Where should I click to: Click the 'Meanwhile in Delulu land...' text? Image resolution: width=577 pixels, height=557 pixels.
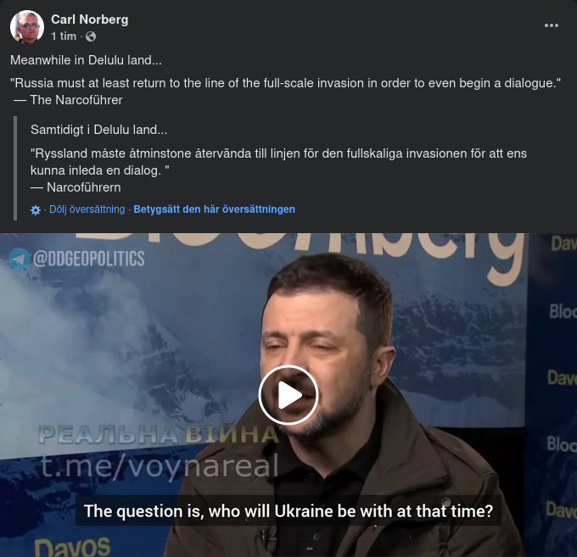(86, 60)
